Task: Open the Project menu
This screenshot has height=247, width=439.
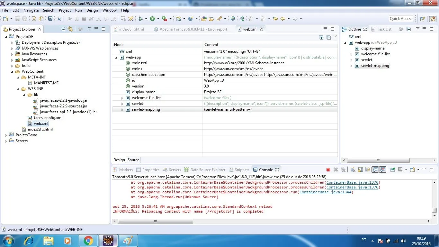Action: (65, 10)
